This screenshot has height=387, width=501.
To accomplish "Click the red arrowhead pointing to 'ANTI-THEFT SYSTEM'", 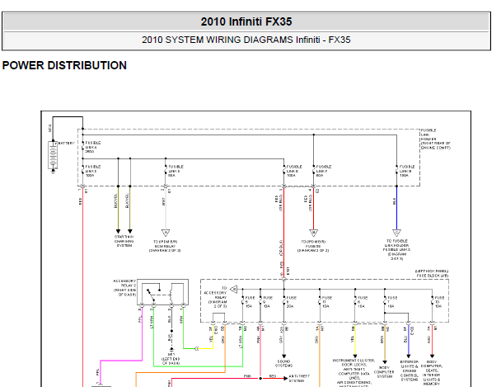I will coord(285,379).
